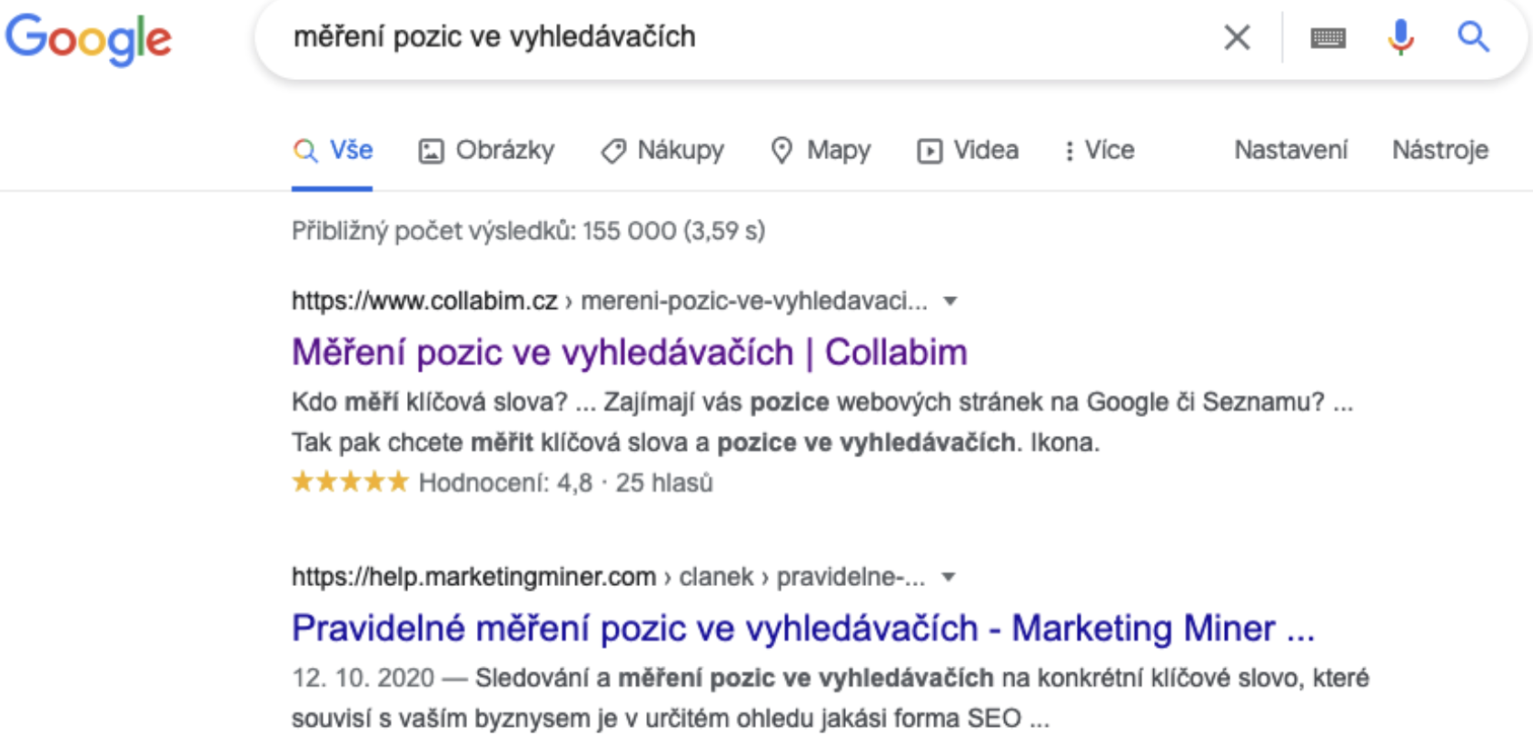Expand dropdown arrow beside collabim.cz URL

click(x=951, y=301)
